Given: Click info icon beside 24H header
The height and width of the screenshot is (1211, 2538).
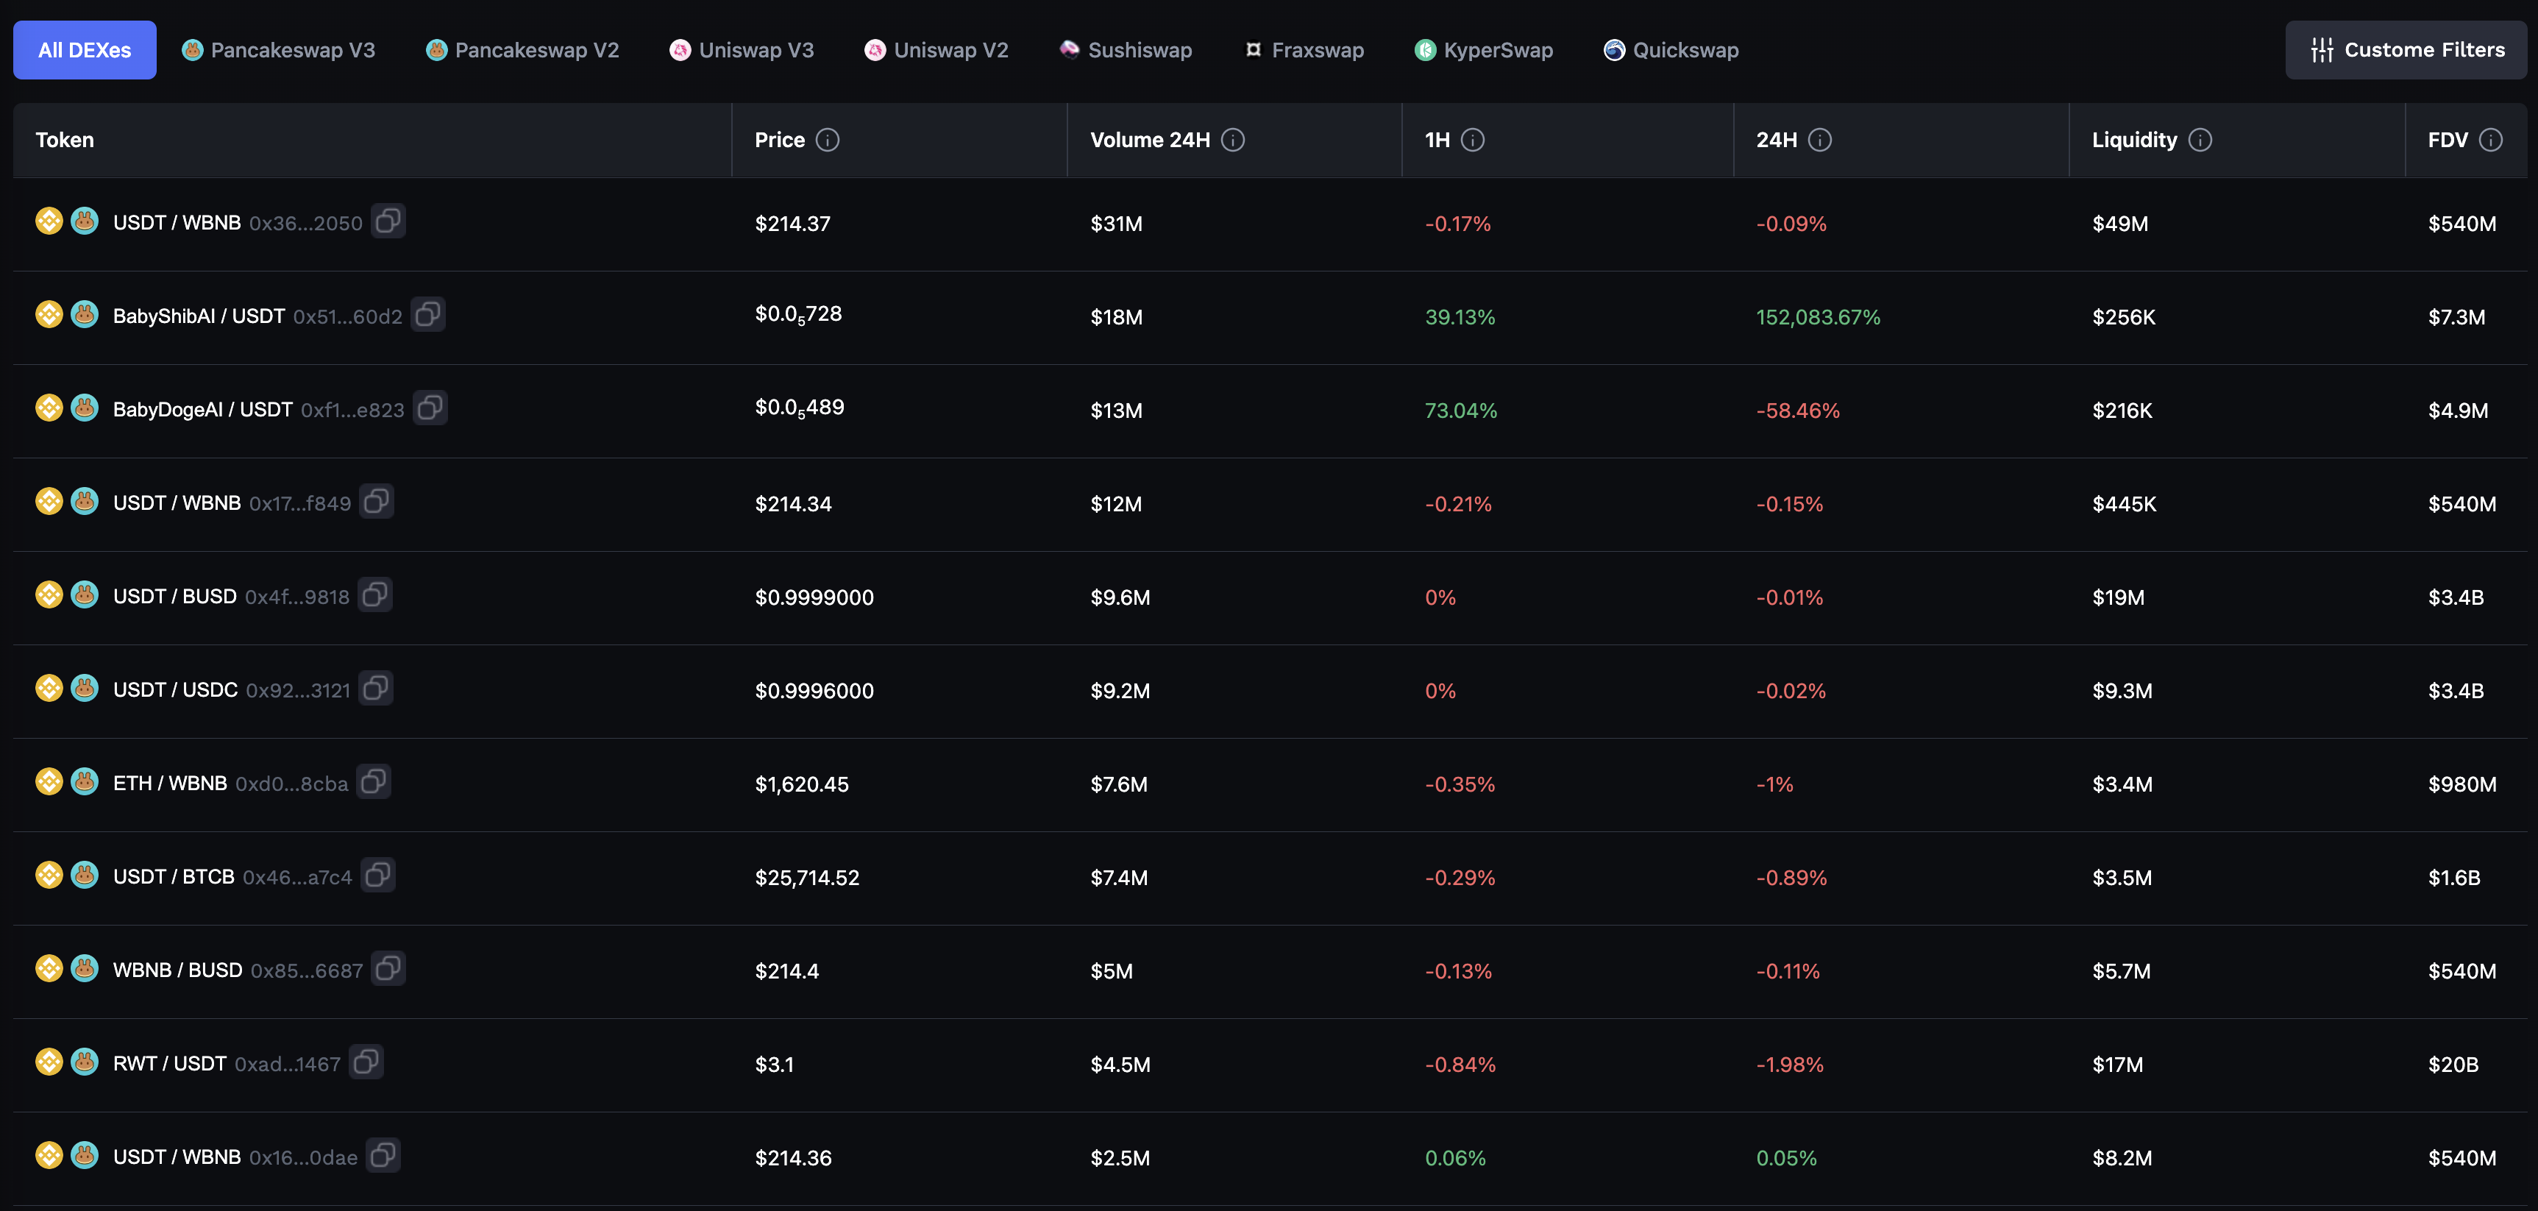Looking at the screenshot, I should coord(1820,140).
